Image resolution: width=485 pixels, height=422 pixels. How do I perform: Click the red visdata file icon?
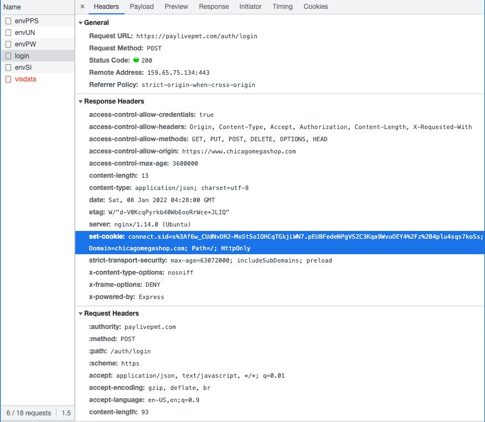[x=8, y=79]
